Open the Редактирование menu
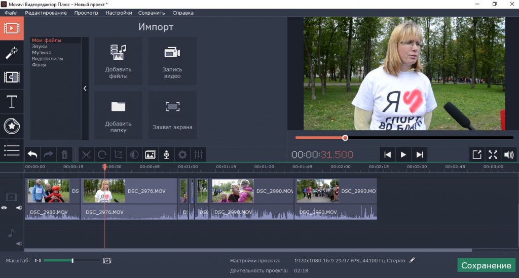 coord(46,13)
